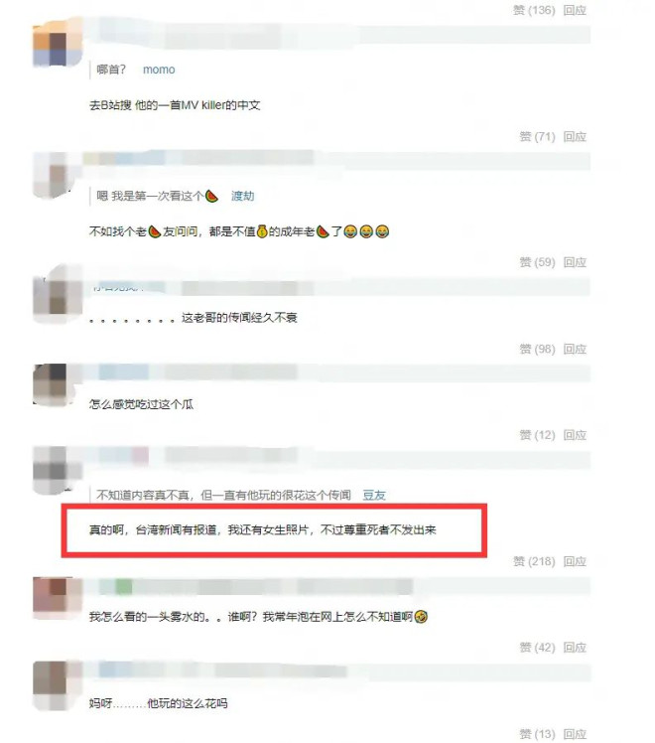Like the 吃过这个瓜 comment 赞 (12)

(537, 434)
